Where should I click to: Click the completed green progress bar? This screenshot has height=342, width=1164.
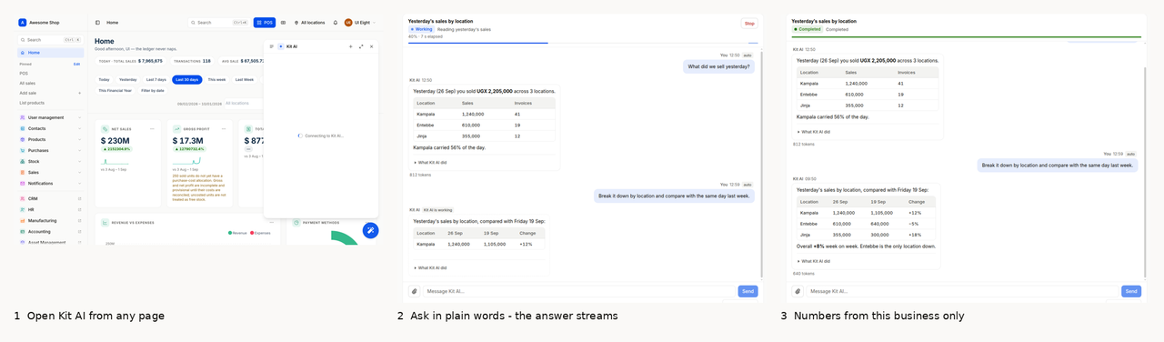click(x=966, y=37)
